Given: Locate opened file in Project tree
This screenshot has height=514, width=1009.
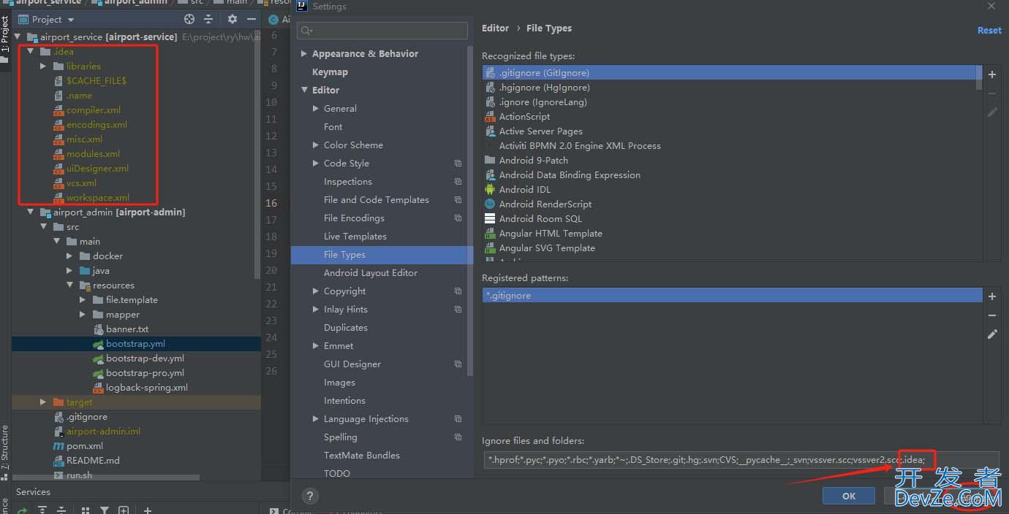Looking at the screenshot, I should 189,19.
